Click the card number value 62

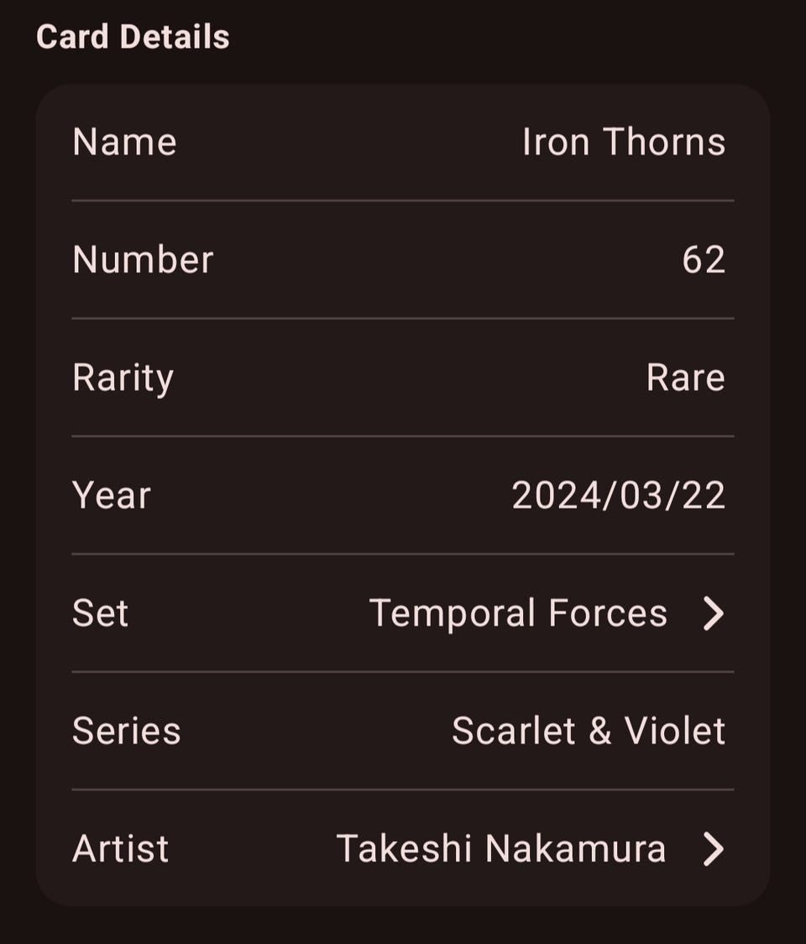[x=704, y=260]
